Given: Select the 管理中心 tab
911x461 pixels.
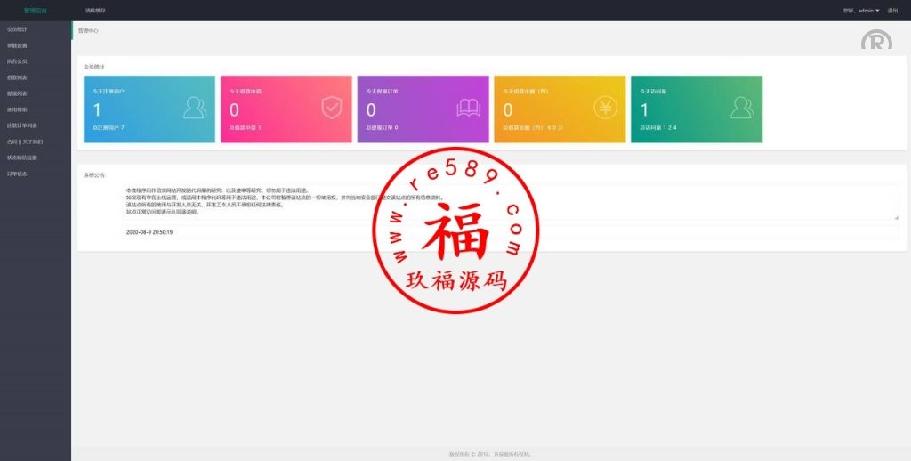Looking at the screenshot, I should pos(88,30).
